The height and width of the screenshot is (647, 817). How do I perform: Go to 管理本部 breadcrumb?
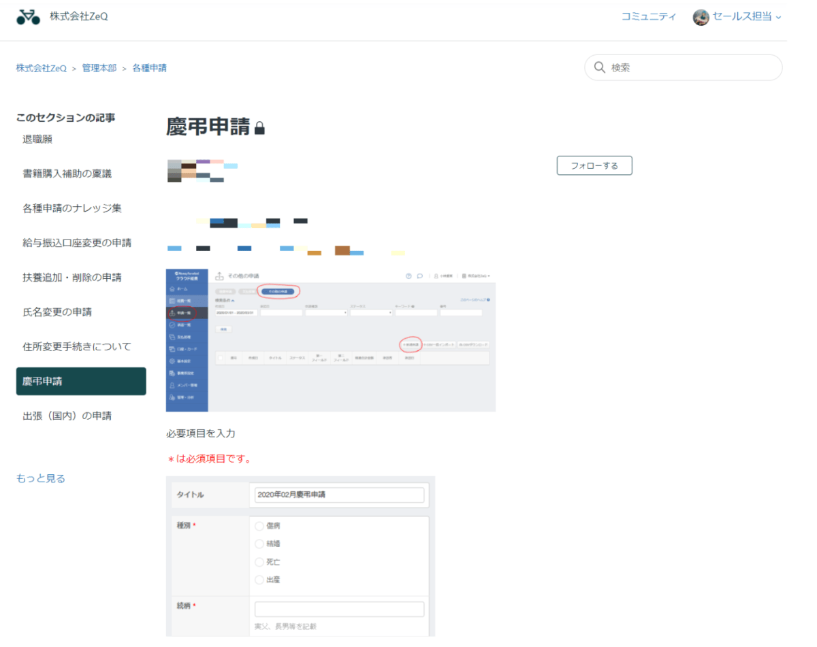99,68
